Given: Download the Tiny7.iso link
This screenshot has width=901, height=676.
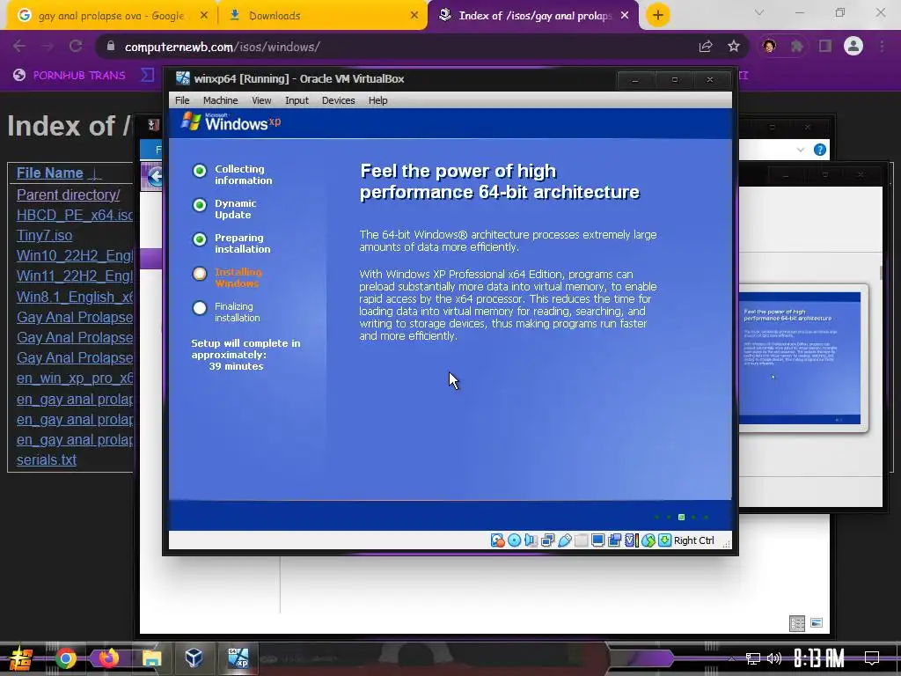Looking at the screenshot, I should 44,236.
